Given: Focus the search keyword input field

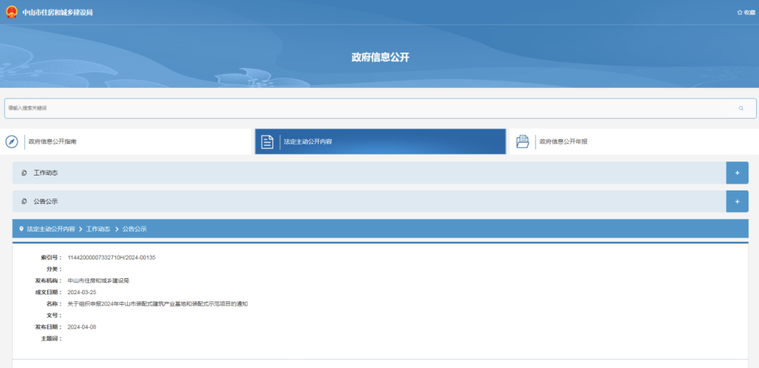Looking at the screenshot, I should pyautogui.click(x=380, y=108).
